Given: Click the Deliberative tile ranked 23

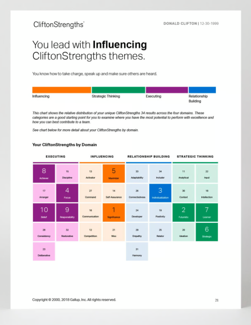Looking at the screenshot, I should 44,252.
